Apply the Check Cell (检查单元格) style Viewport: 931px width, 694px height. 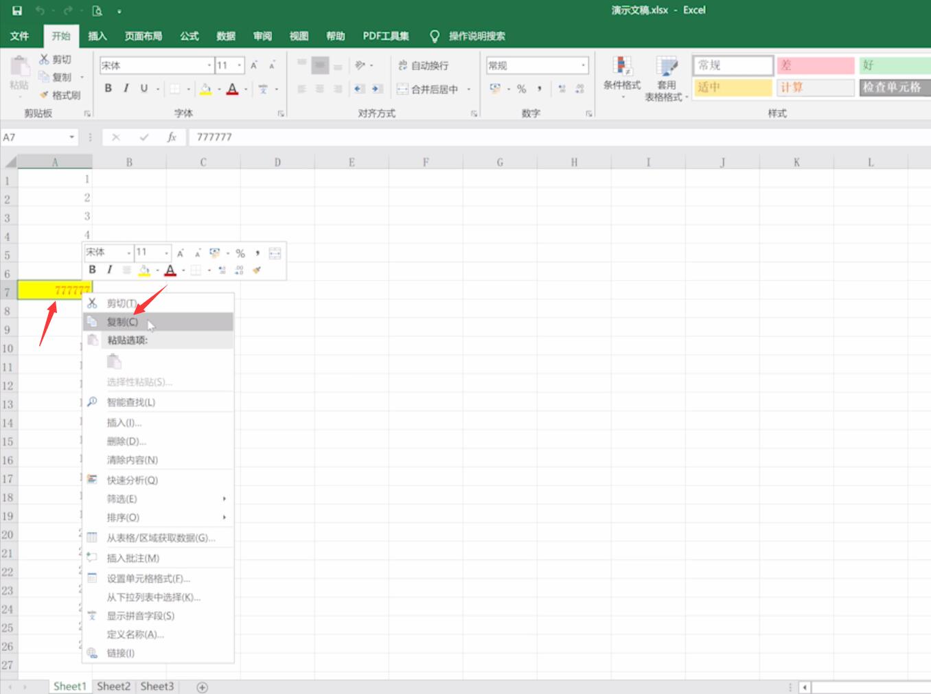895,87
